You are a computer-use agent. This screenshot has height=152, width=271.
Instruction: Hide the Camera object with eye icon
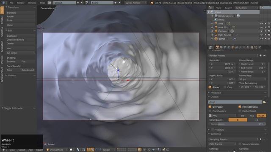coord(262,31)
